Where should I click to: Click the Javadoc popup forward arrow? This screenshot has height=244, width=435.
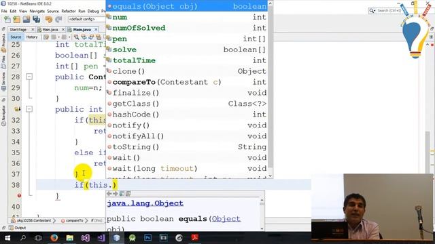coord(116,194)
